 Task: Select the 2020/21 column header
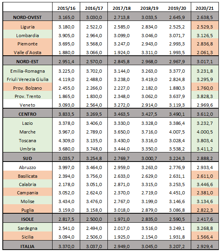[205, 8]
